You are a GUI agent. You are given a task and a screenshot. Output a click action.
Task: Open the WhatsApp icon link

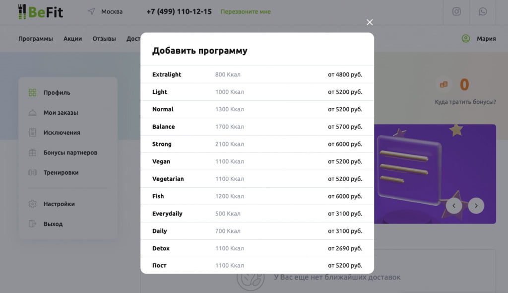tap(483, 11)
